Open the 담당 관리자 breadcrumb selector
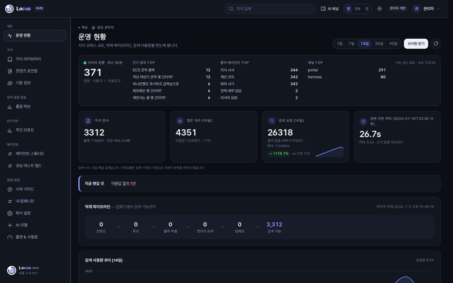Image resolution: width=453 pixels, height=283 pixels. [103, 28]
